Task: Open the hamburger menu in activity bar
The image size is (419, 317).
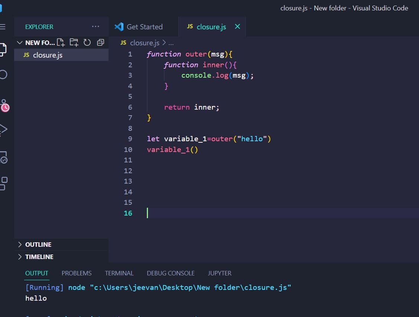Action: coord(3,27)
